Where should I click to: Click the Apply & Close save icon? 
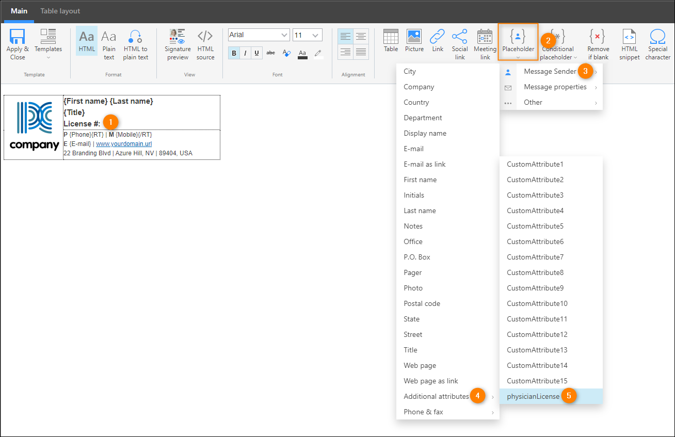coord(17,37)
